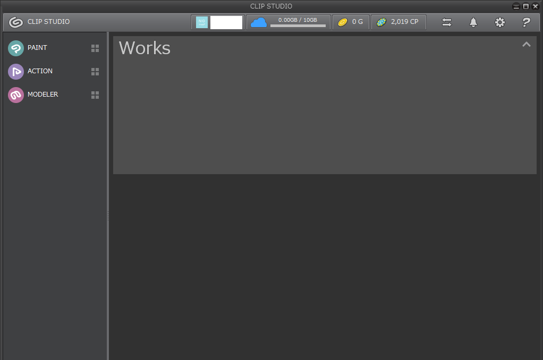Click the account profile avatar image
The width and height of the screenshot is (543, 360).
click(202, 22)
